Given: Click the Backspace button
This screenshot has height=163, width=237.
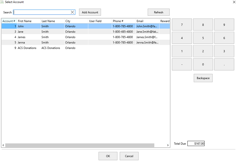Looking at the screenshot, I should (203, 78).
